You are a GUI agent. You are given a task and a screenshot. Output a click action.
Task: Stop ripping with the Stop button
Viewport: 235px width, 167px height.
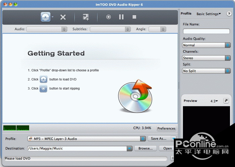tap(134, 17)
